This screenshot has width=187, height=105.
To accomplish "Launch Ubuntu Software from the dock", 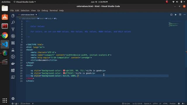I will 5,17.
